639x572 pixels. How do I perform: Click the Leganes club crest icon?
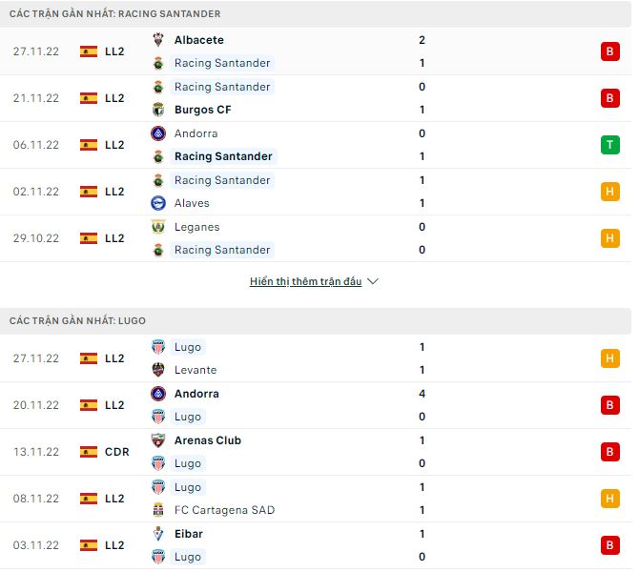(x=158, y=227)
